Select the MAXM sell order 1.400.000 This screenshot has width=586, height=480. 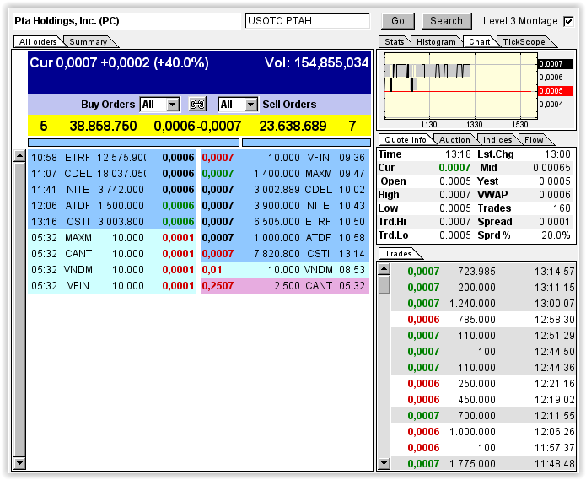(x=285, y=174)
